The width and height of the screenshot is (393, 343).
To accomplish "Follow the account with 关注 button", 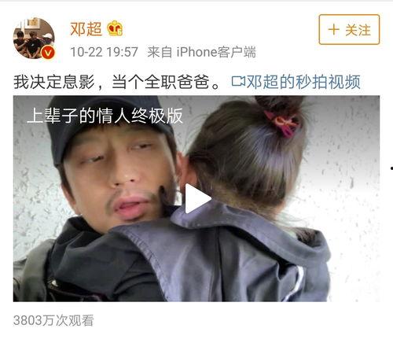I will [x=349, y=29].
